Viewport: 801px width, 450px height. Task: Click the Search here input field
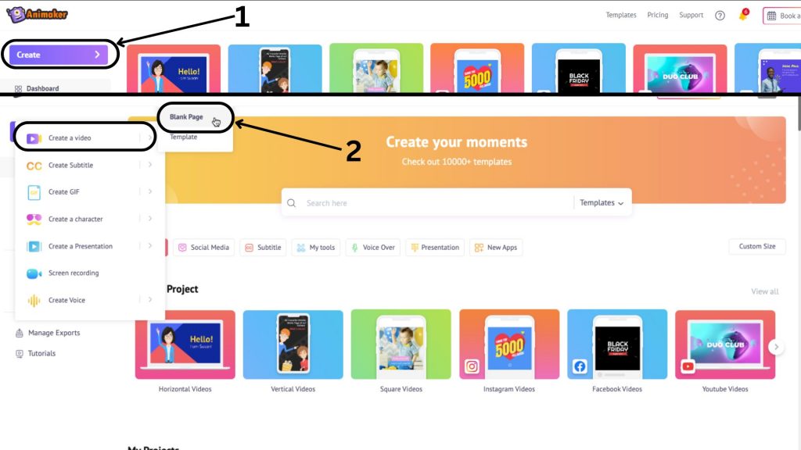(x=436, y=202)
